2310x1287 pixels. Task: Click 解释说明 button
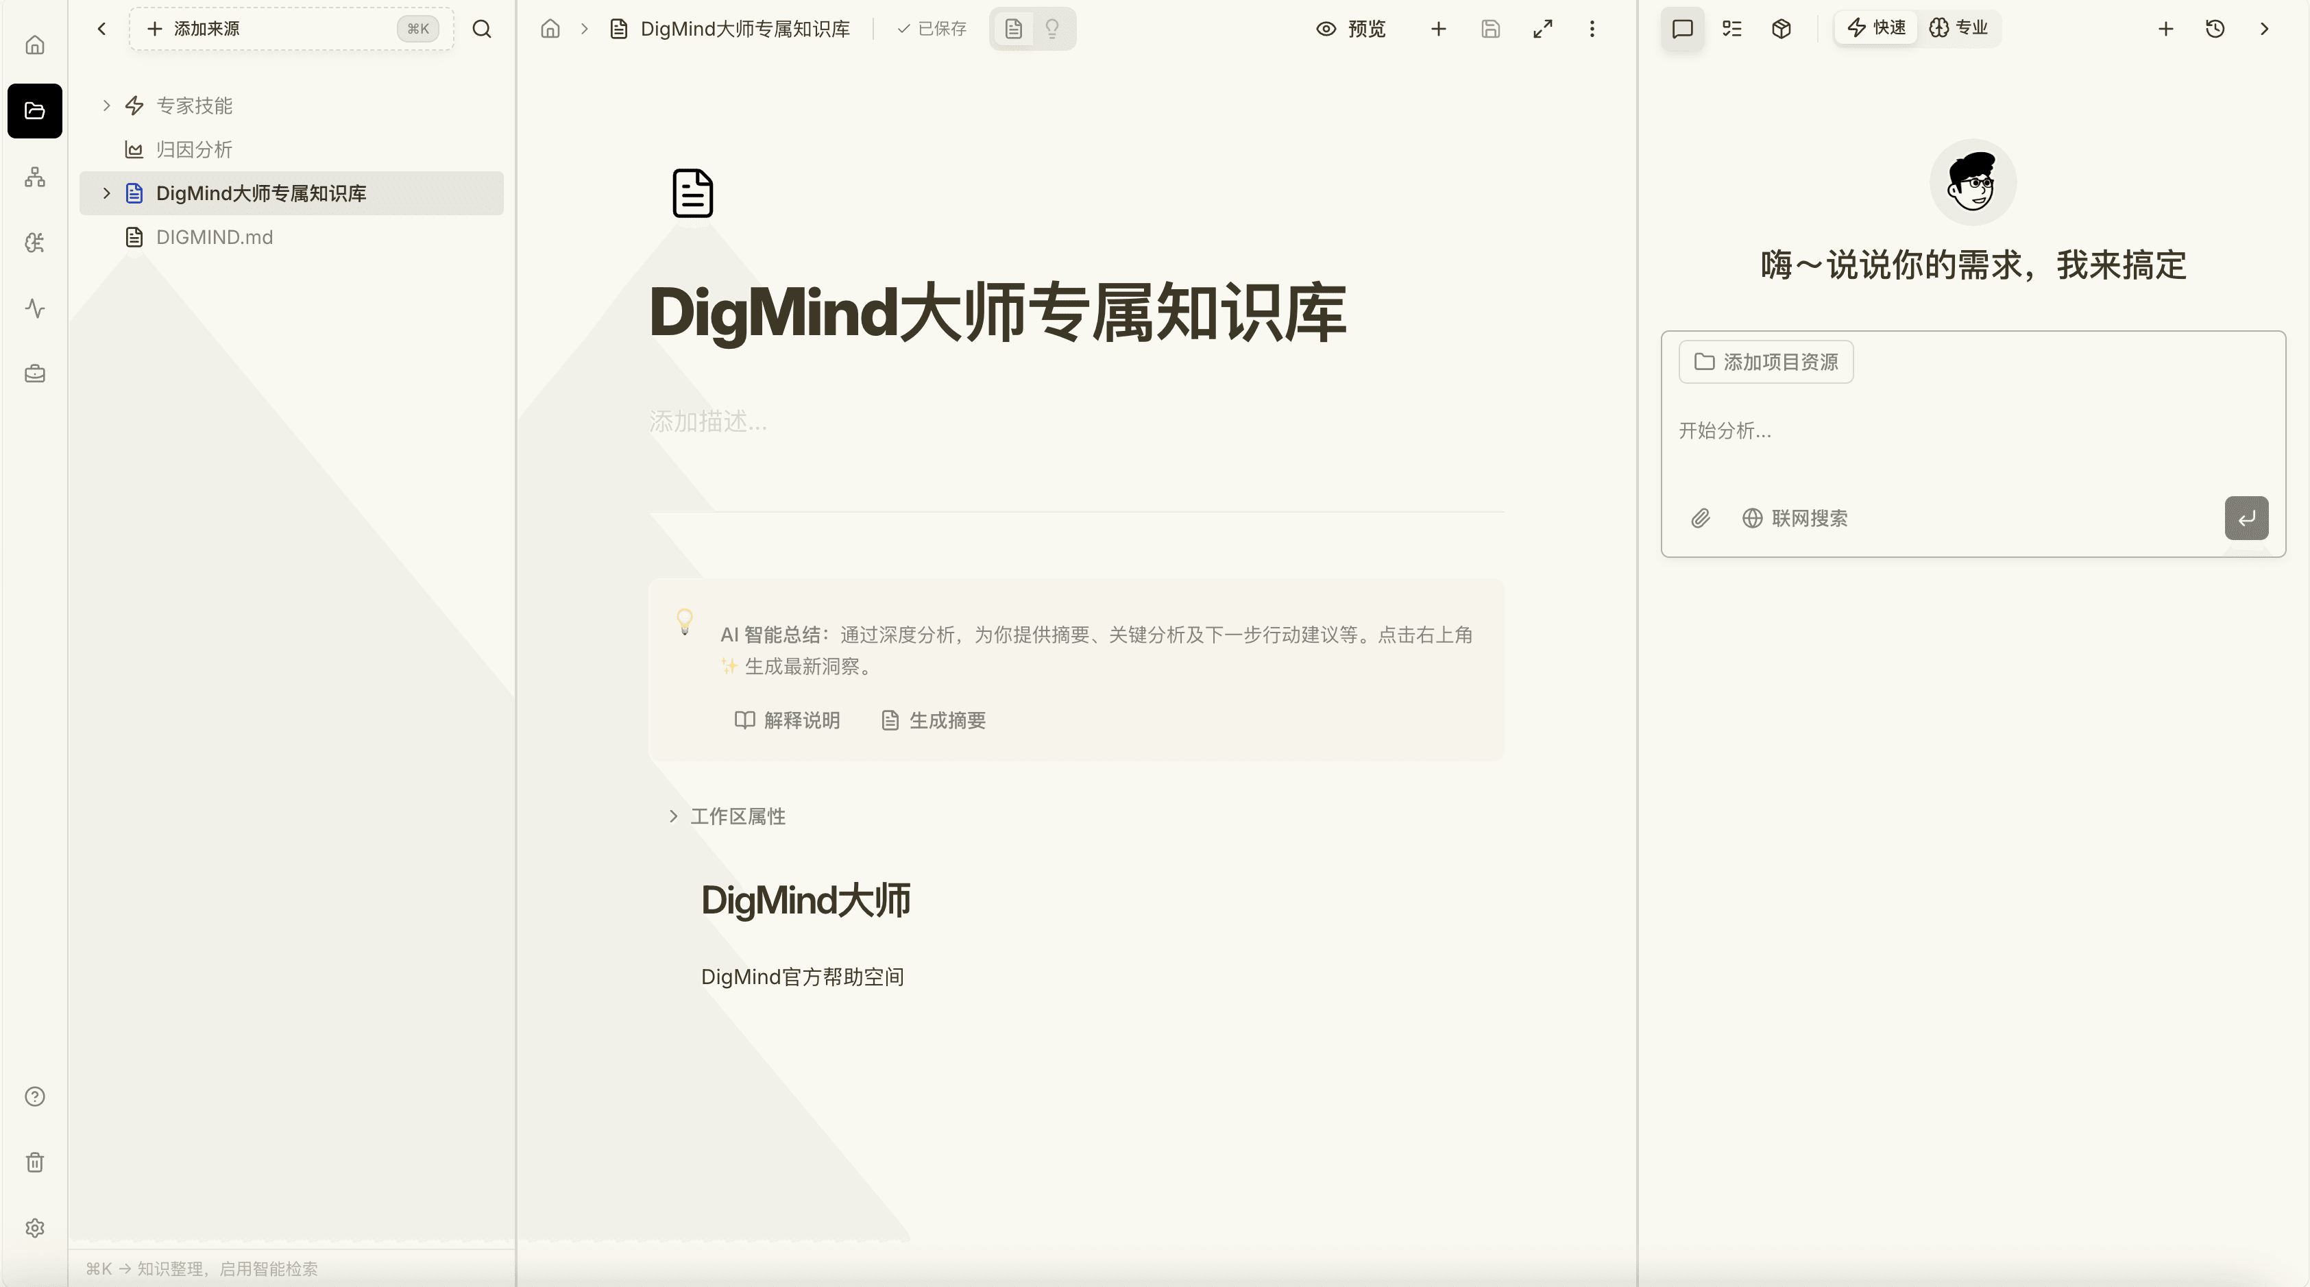tap(786, 720)
